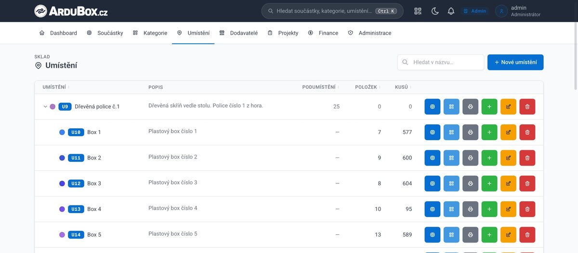Go to the Dashboard tab

click(58, 33)
